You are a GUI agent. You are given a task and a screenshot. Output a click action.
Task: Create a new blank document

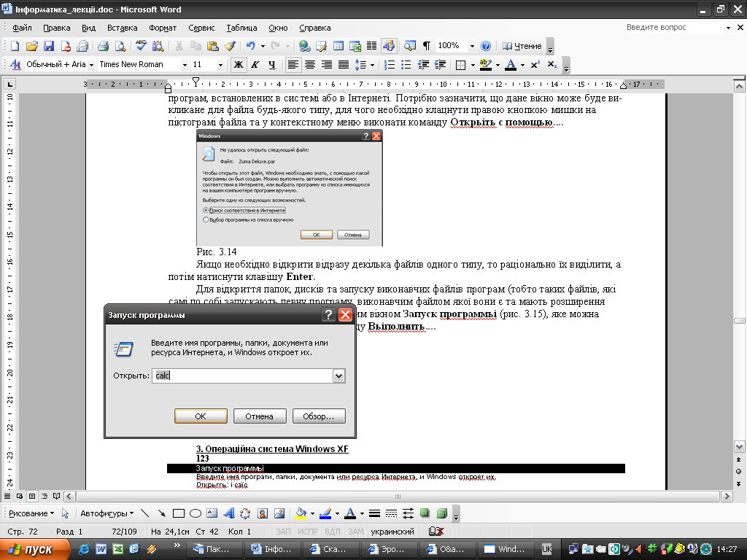[15, 46]
